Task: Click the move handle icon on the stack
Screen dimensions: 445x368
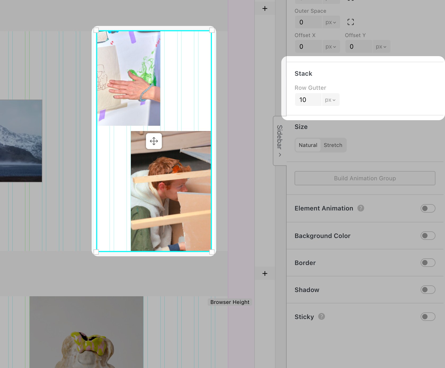Action: pyautogui.click(x=154, y=141)
